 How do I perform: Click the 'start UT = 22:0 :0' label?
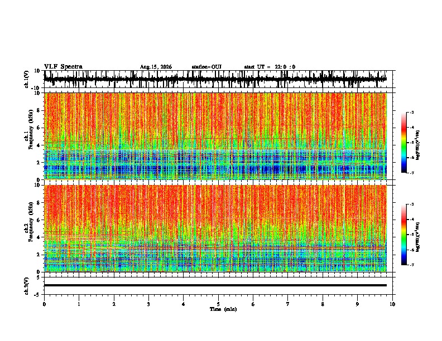coord(270,67)
